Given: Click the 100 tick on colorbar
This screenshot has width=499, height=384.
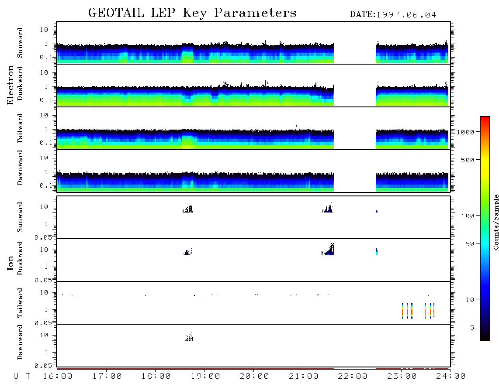Looking at the screenshot, I should [467, 216].
